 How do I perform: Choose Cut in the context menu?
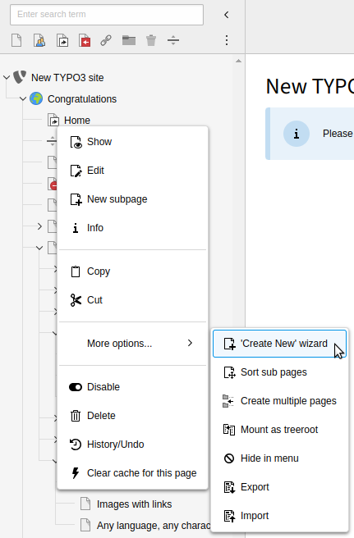click(133, 300)
